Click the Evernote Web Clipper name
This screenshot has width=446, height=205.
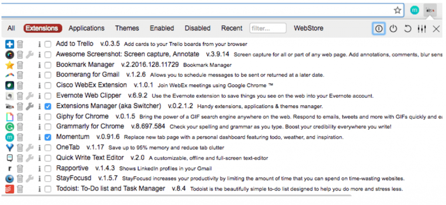point(89,96)
